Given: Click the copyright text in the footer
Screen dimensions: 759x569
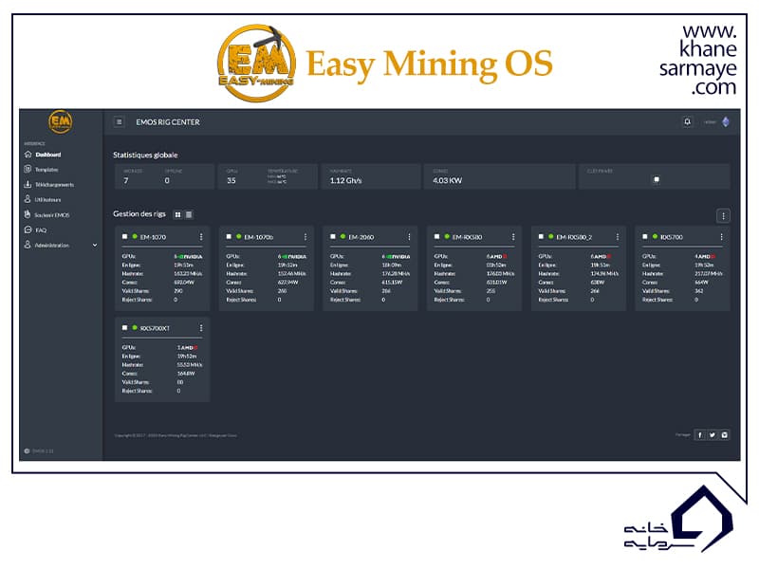Looking at the screenshot, I should coord(176,435).
